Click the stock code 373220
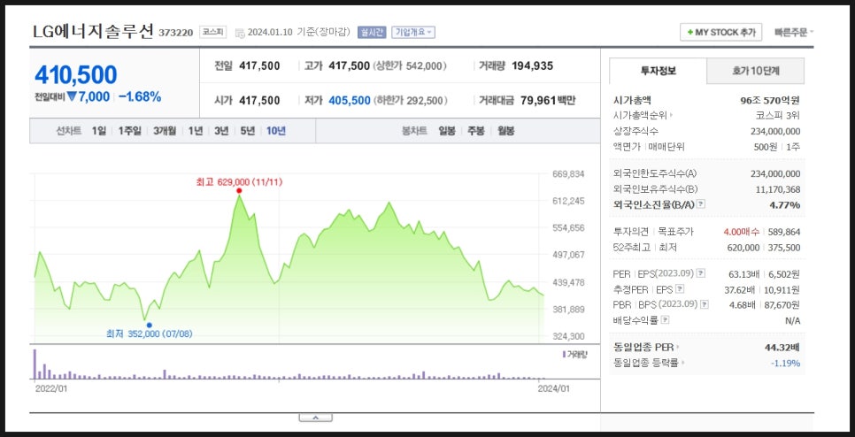This screenshot has height=437, width=855. point(175,33)
